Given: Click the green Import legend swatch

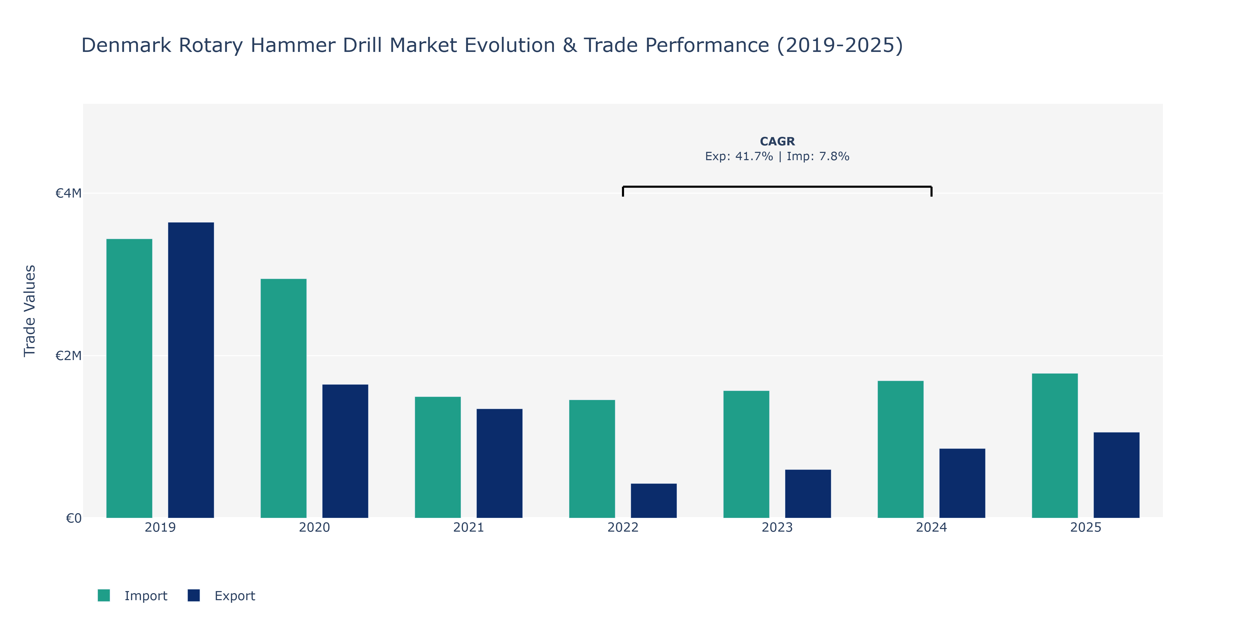Looking at the screenshot, I should coord(104,595).
